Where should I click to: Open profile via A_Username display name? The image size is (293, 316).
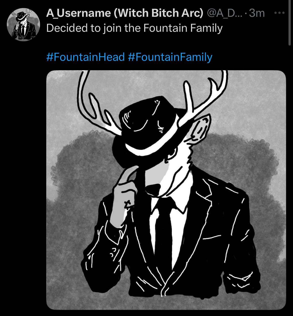[78, 13]
